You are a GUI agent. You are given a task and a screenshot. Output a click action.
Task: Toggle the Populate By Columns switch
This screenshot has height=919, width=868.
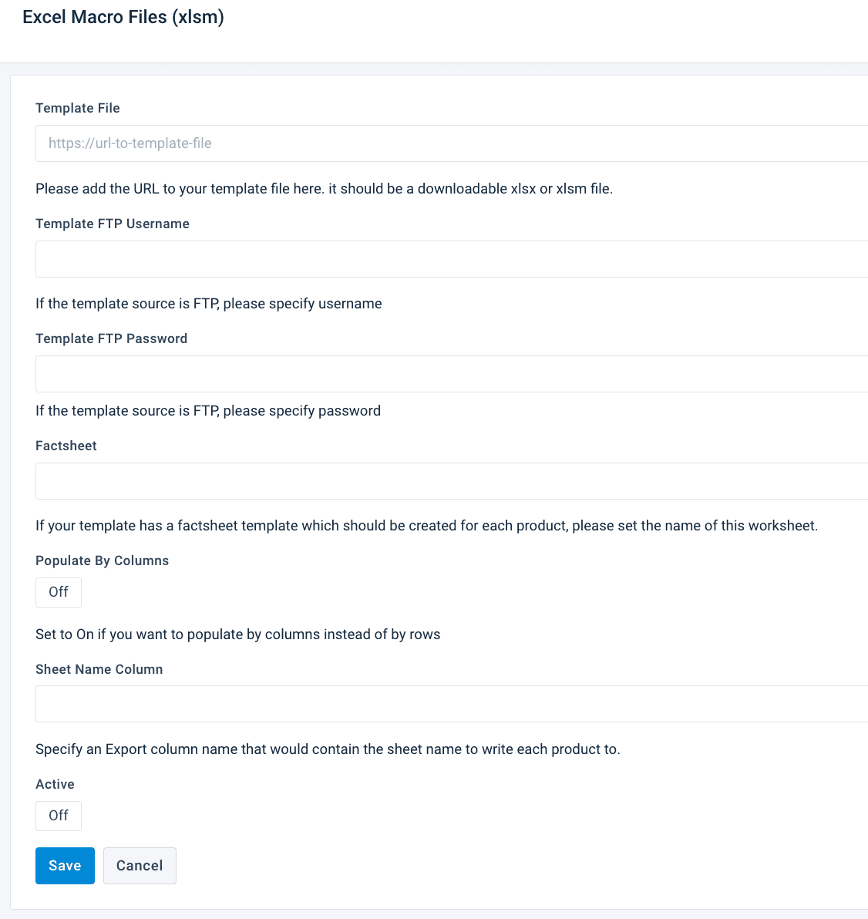59,592
